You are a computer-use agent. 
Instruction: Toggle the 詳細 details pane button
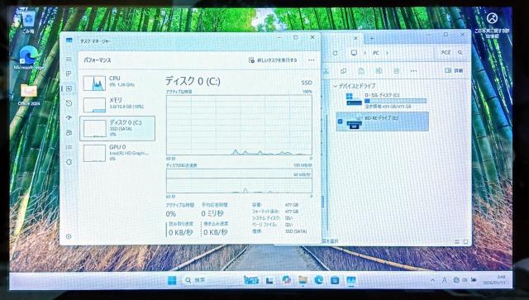coord(454,70)
